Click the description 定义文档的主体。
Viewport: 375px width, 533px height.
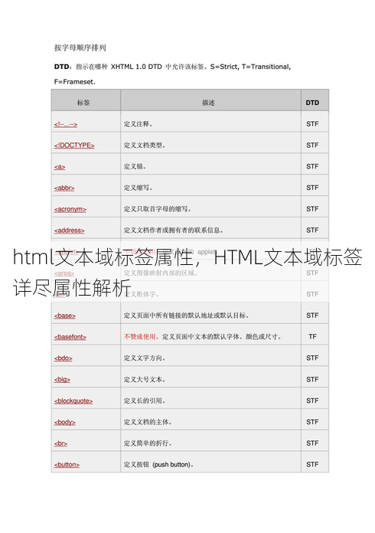point(148,422)
